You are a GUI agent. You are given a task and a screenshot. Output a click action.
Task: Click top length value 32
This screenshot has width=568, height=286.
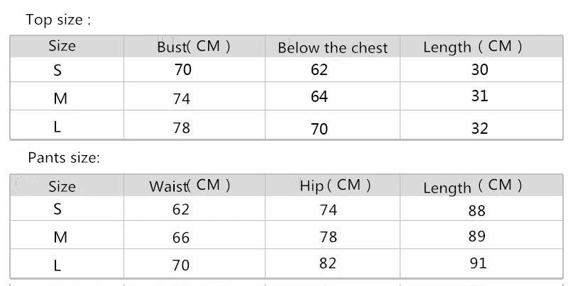[480, 129]
